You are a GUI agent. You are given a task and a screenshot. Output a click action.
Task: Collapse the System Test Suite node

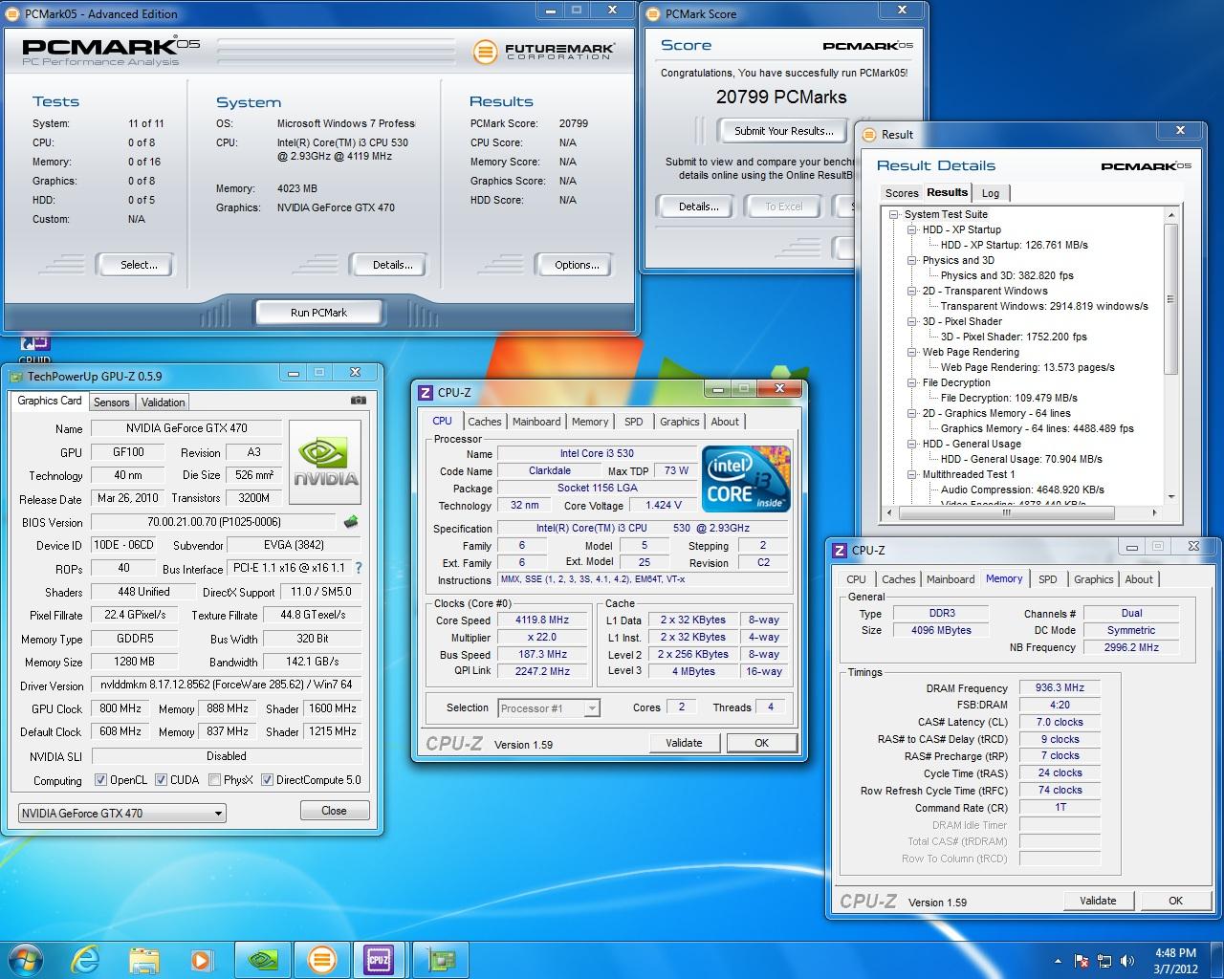click(894, 214)
